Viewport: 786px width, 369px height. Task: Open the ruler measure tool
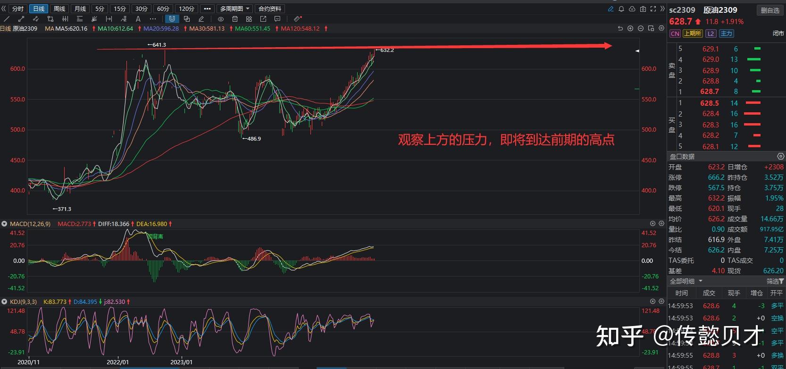pyautogui.click(x=297, y=19)
